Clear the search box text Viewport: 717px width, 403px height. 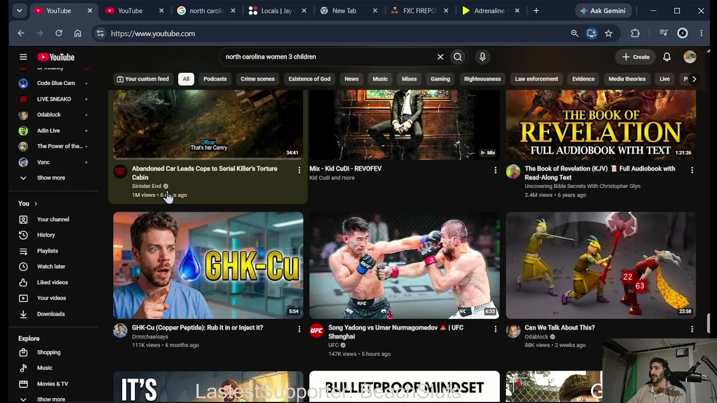440,57
